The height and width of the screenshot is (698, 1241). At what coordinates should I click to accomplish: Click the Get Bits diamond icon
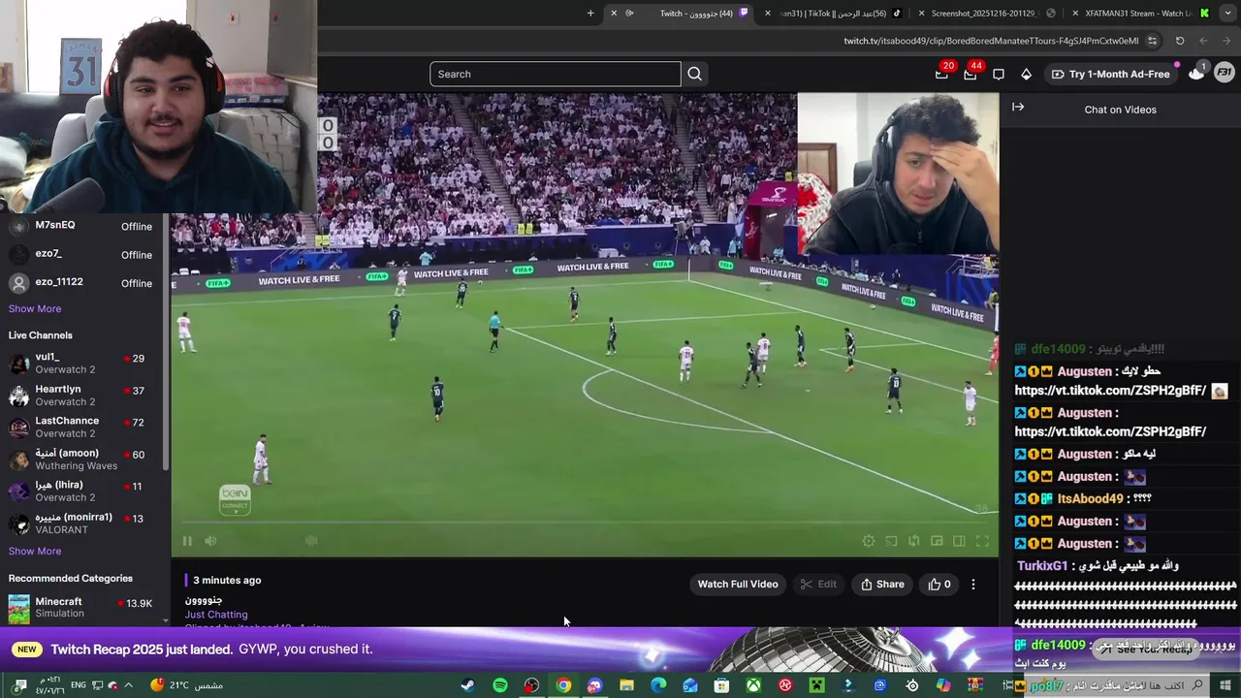click(x=1026, y=74)
